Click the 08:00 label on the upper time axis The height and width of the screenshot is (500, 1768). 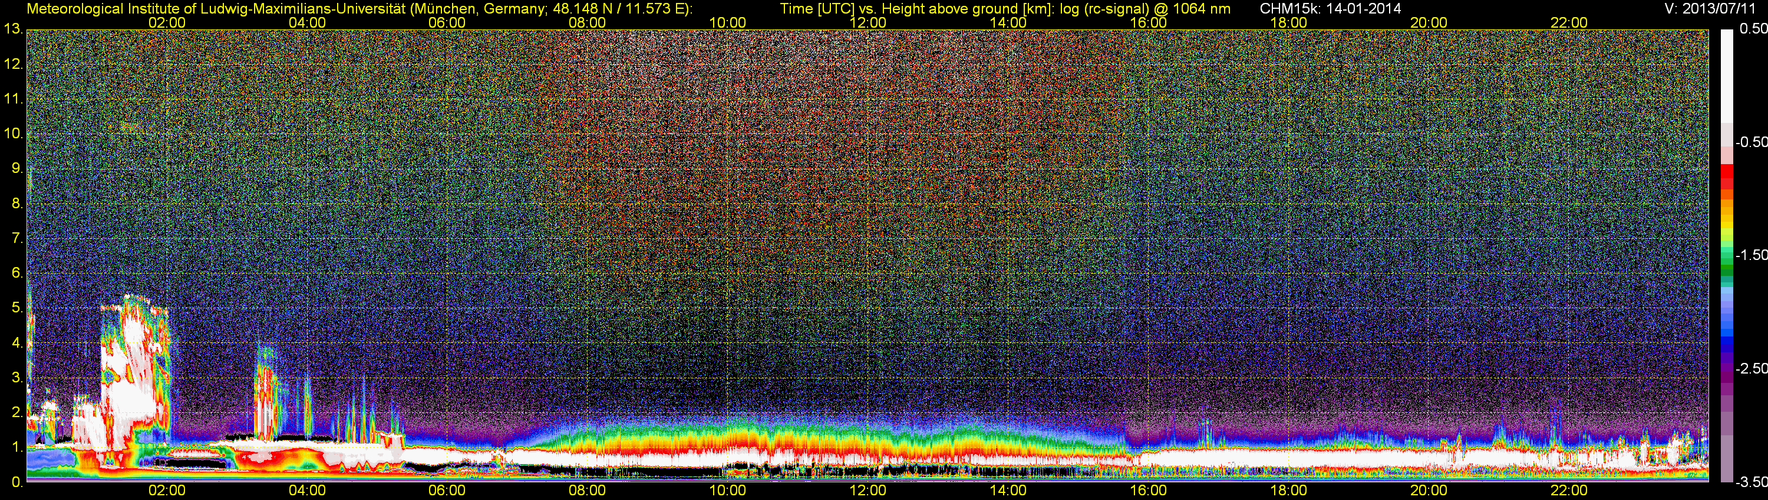[588, 22]
